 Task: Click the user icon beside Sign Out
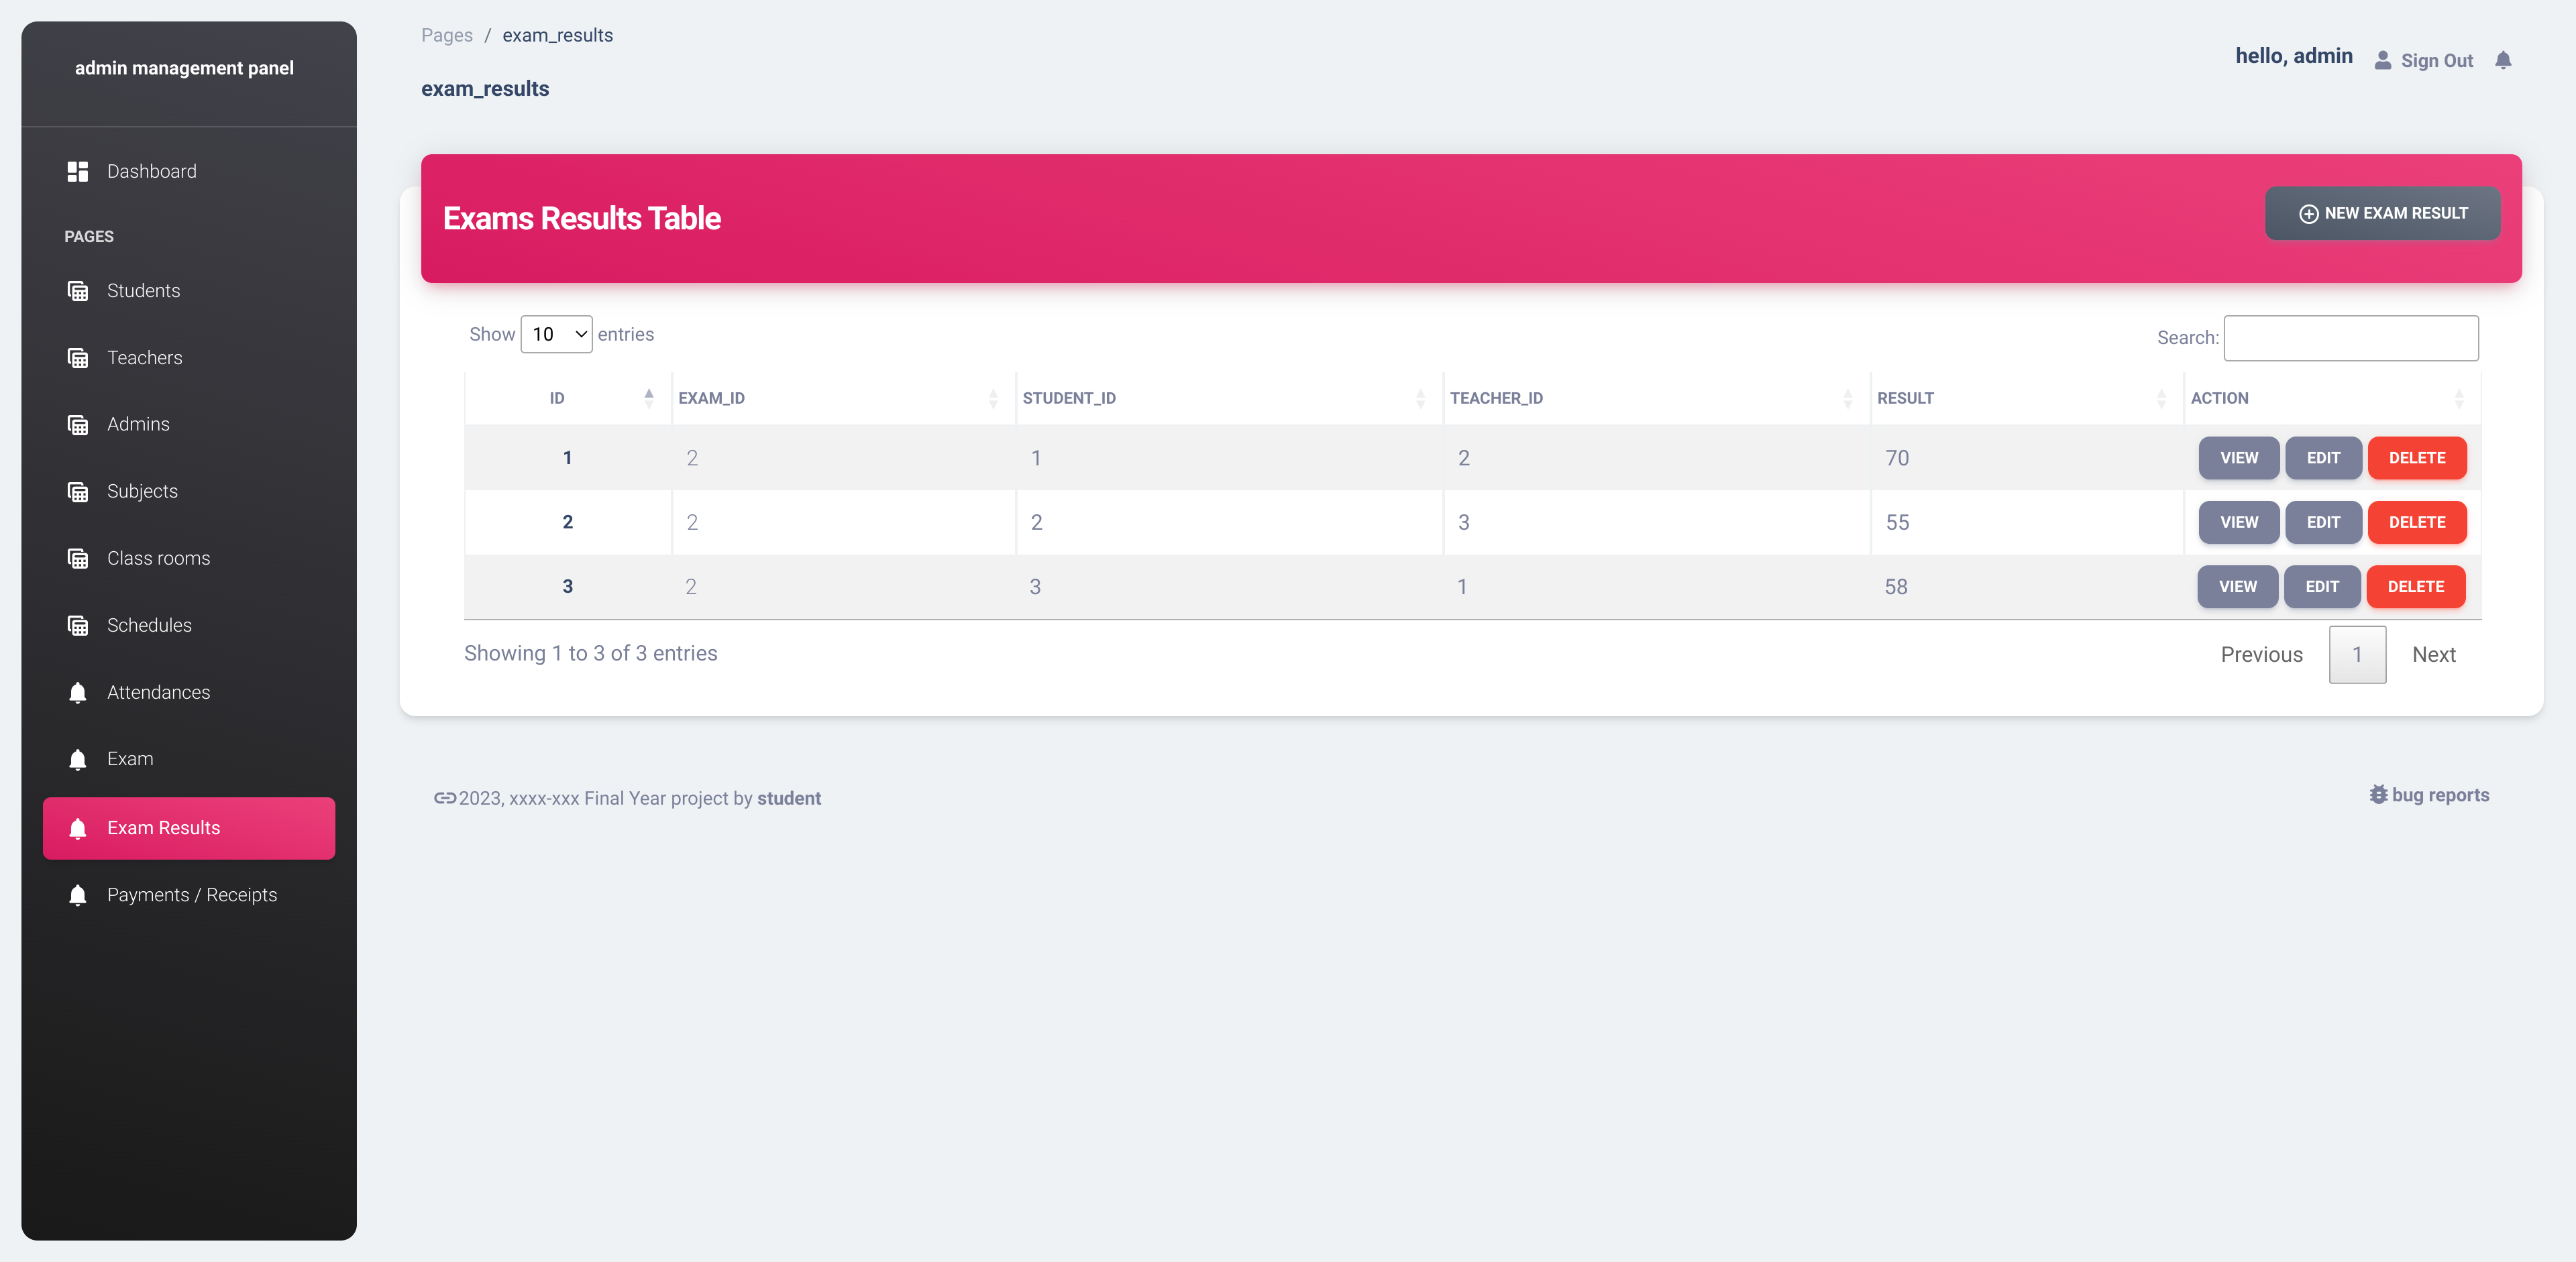point(2383,60)
